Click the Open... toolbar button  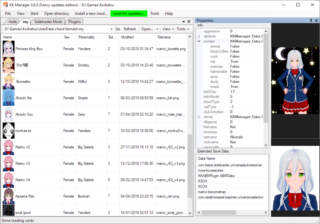pos(147,29)
